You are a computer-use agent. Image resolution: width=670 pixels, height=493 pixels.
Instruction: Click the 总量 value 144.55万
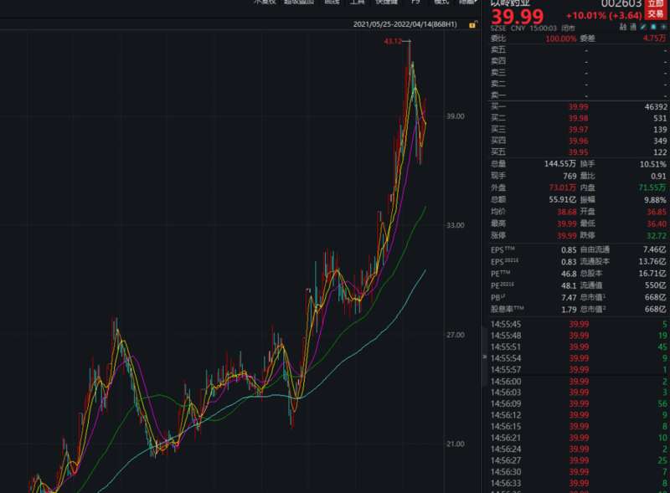[x=559, y=163]
